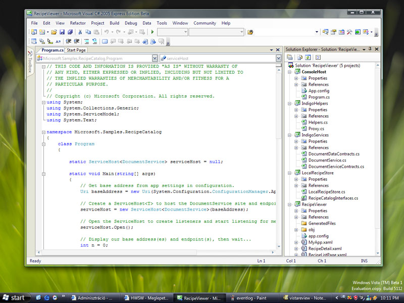The image size is (404, 303).
Task: Click the Undo arrow icon
Action: click(106, 32)
